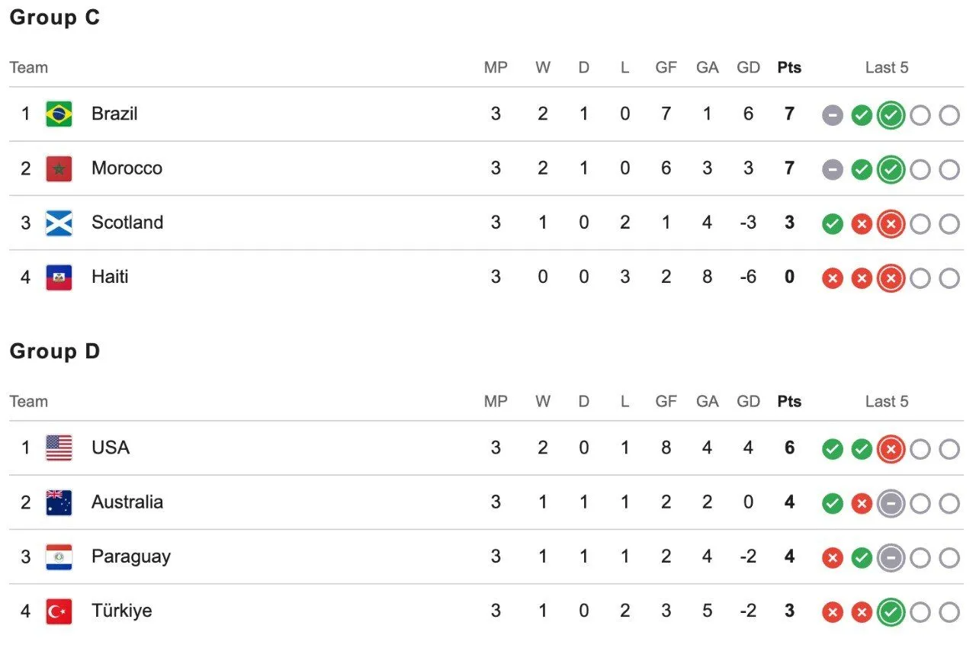This screenshot has width=976, height=648.
Task: Click the USA flag icon
Action: (59, 448)
